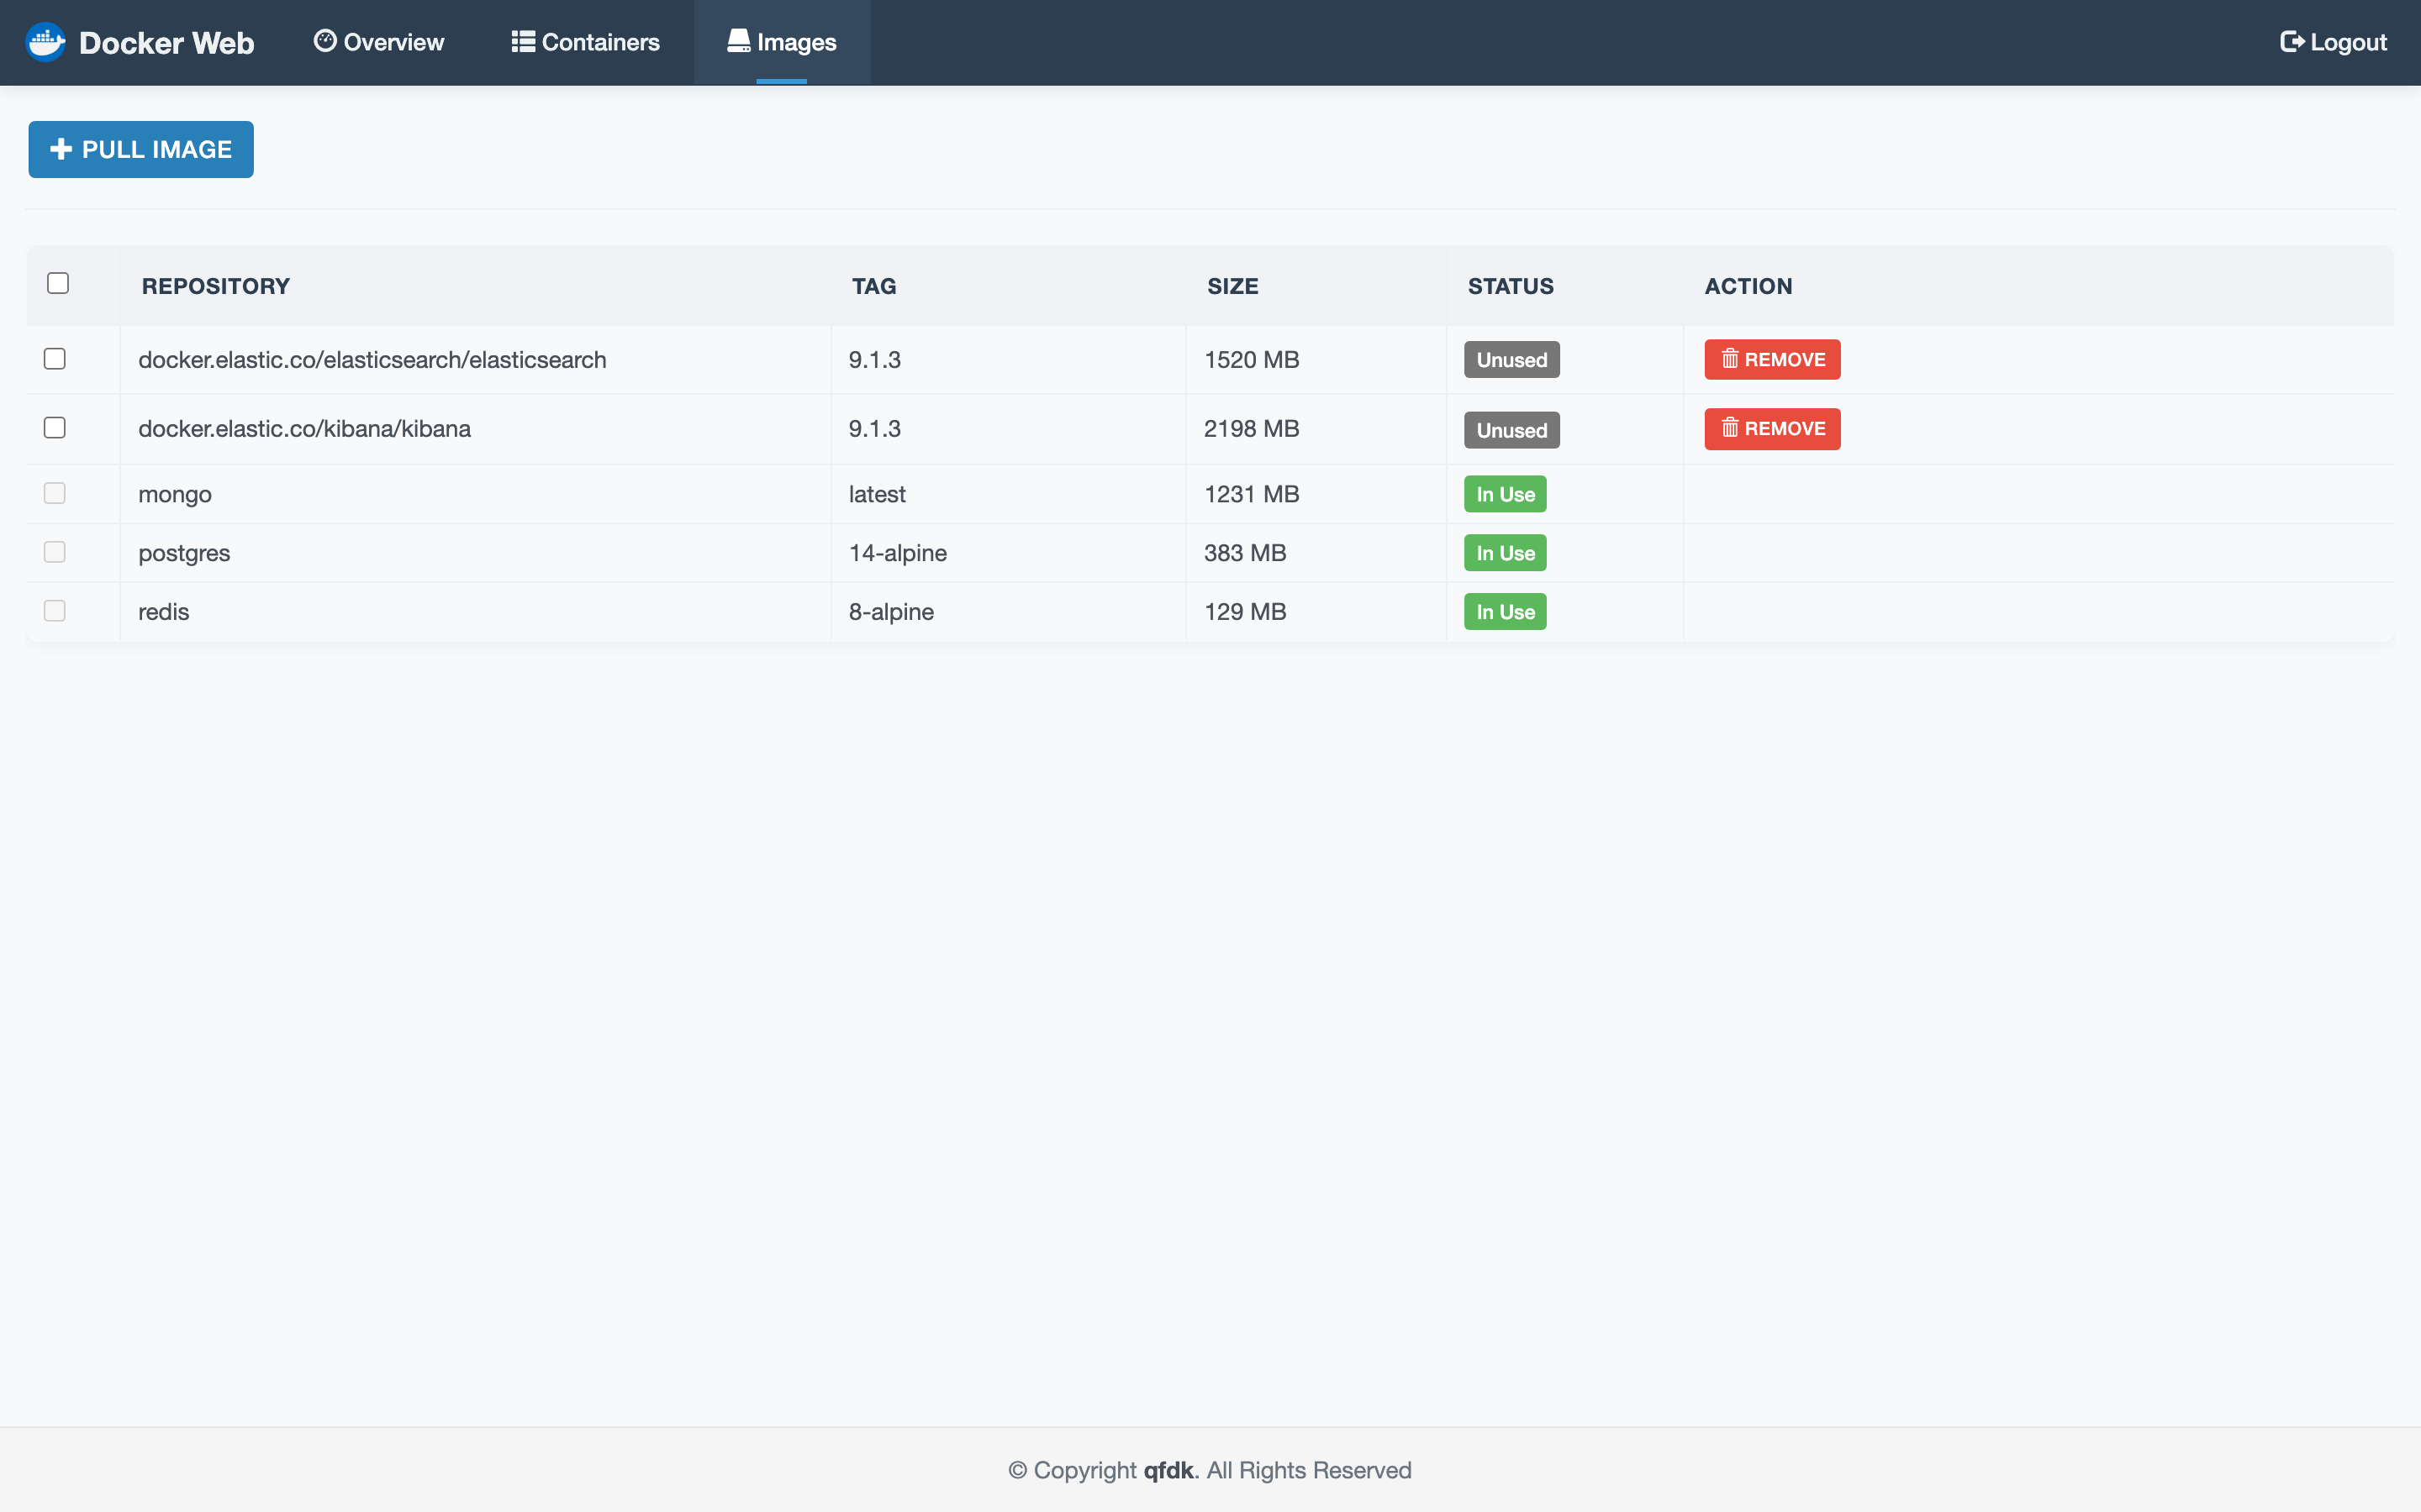
Task: Click the Unused badge in the elasticsearch row
Action: [1511, 360]
